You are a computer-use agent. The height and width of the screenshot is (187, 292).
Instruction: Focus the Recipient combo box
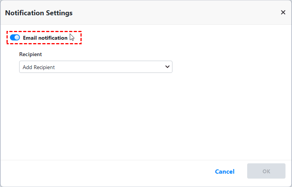(x=95, y=67)
